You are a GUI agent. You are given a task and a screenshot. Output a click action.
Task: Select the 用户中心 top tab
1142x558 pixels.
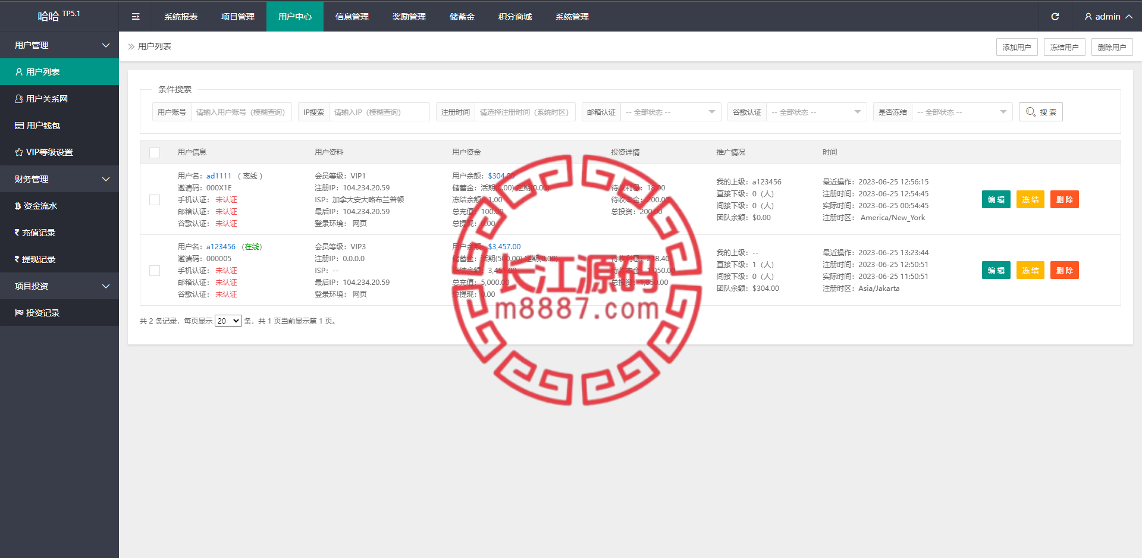pos(295,17)
